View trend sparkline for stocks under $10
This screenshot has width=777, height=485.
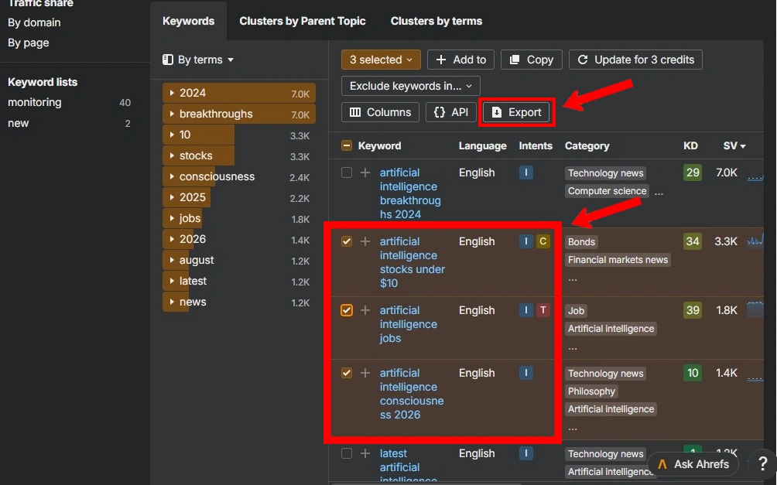pyautogui.click(x=755, y=241)
